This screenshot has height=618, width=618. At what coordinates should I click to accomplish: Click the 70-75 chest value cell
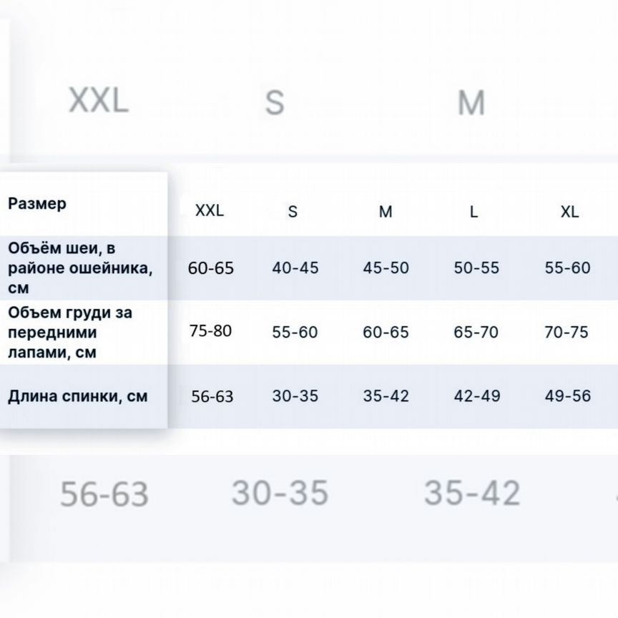click(x=567, y=333)
